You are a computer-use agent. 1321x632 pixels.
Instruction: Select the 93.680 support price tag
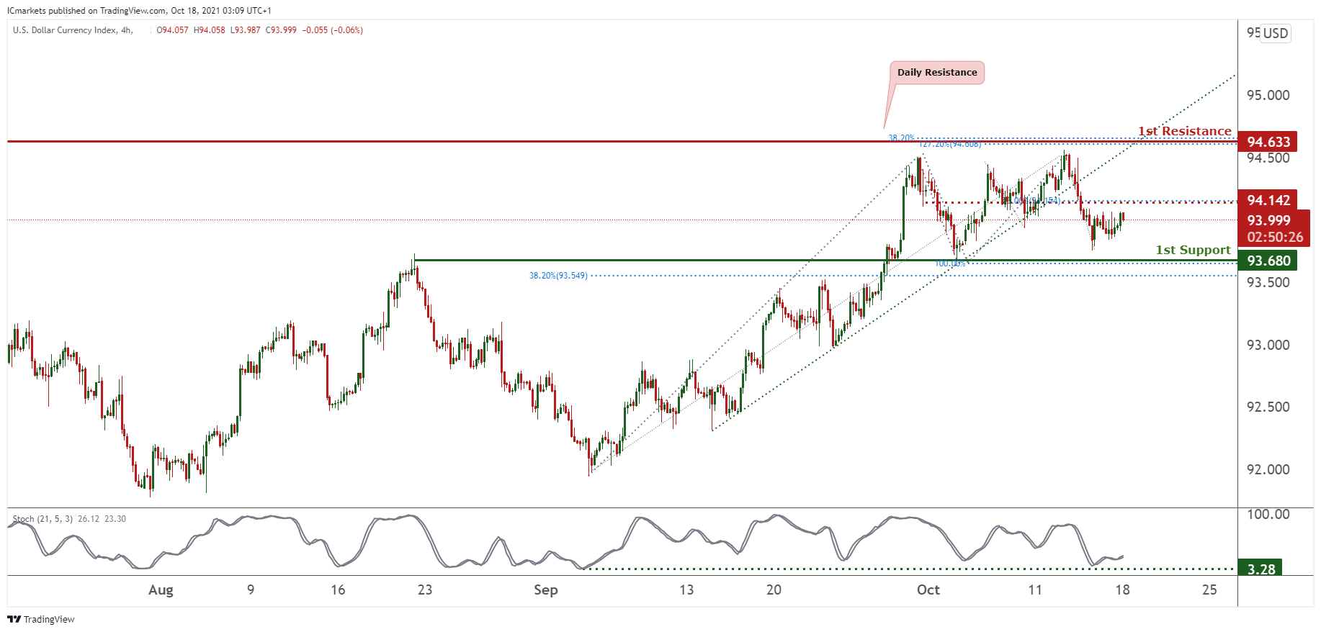(1268, 261)
